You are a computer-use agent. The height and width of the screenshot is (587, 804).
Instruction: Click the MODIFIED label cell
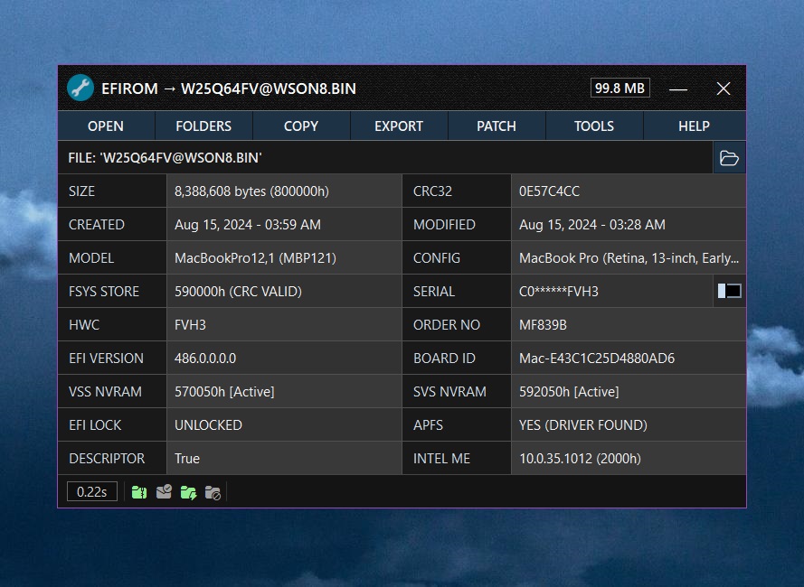pos(457,224)
